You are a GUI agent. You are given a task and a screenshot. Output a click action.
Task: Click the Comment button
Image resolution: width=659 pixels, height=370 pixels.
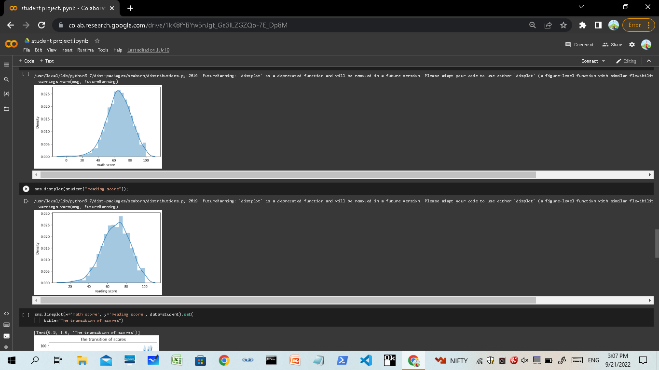click(579, 44)
